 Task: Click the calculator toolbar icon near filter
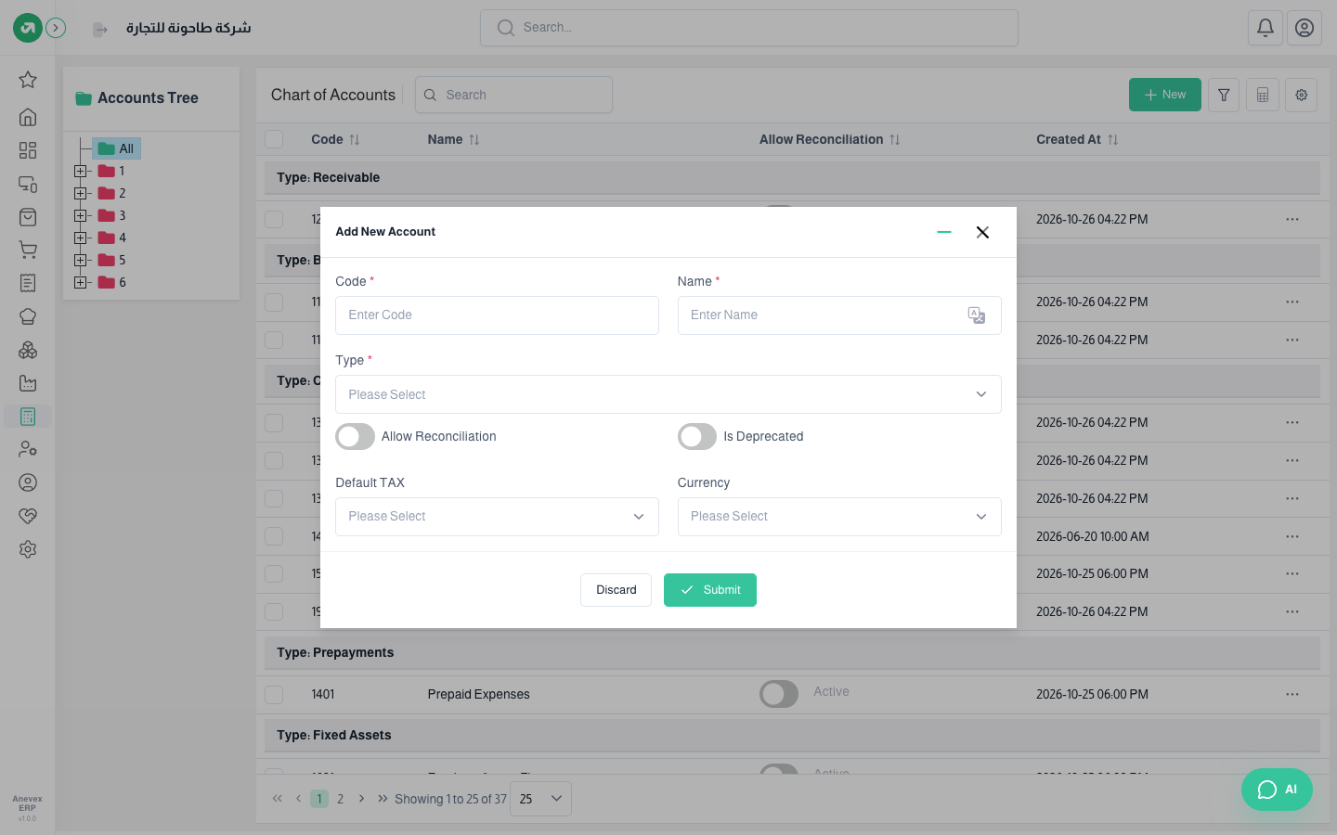[x=1263, y=95]
